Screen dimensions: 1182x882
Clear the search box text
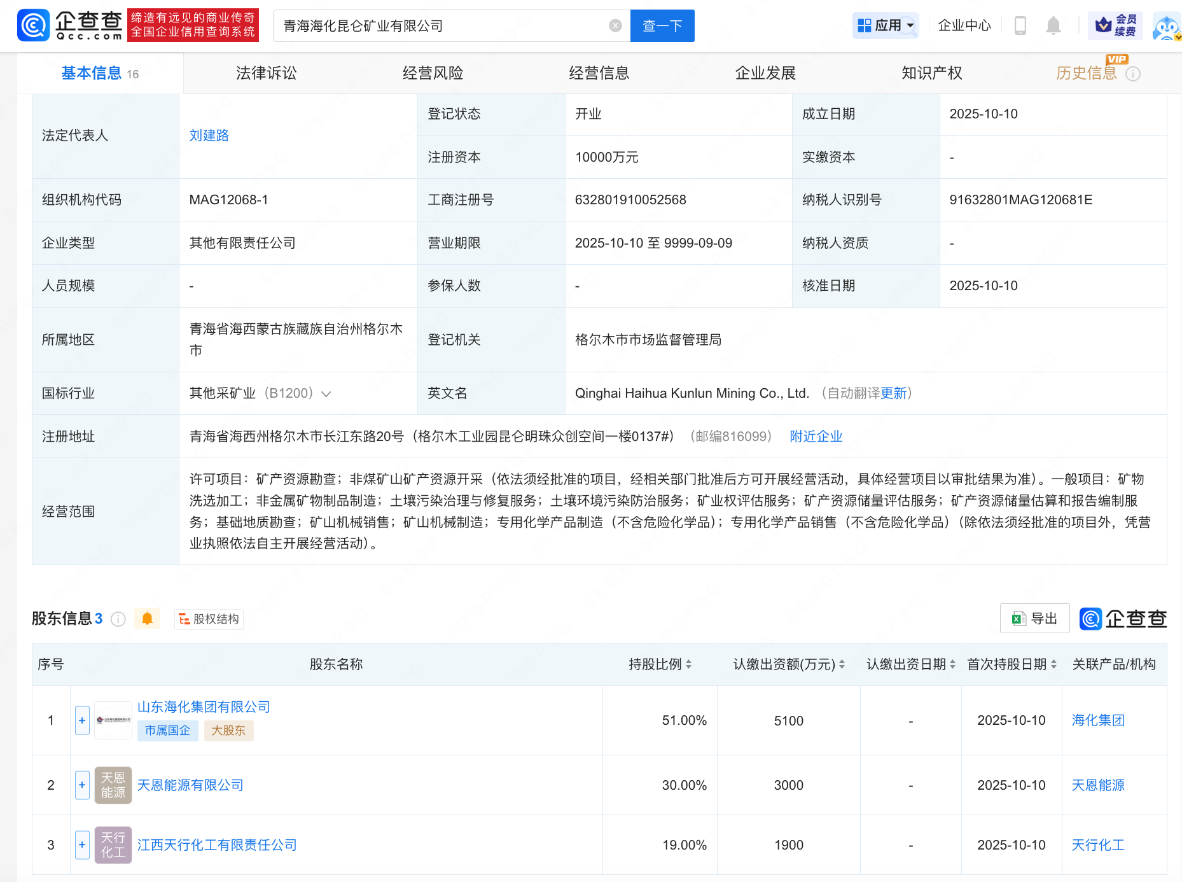click(x=615, y=25)
